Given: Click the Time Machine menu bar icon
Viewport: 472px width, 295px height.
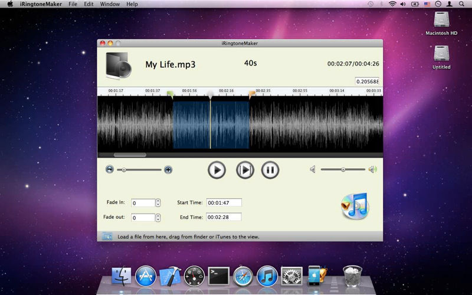Looking at the screenshot, I should coord(371,4).
